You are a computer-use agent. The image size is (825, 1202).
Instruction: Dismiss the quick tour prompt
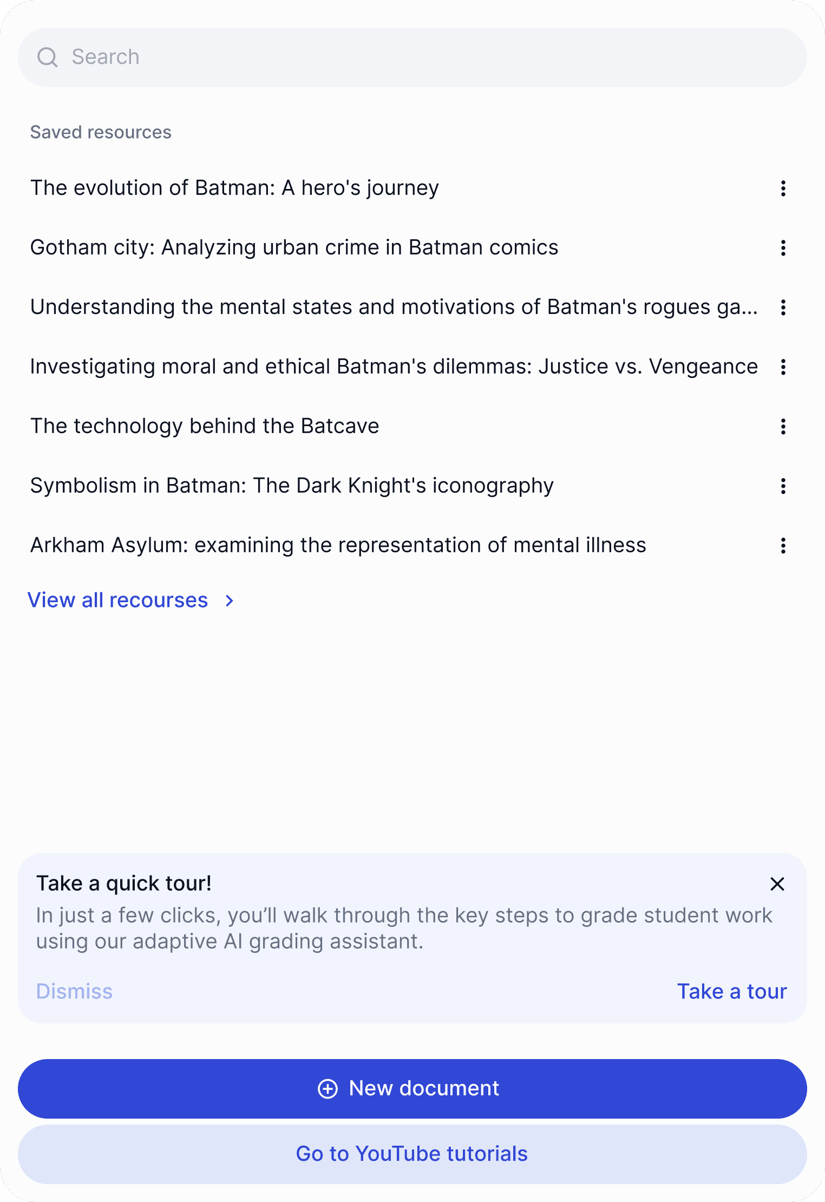pyautogui.click(x=74, y=991)
